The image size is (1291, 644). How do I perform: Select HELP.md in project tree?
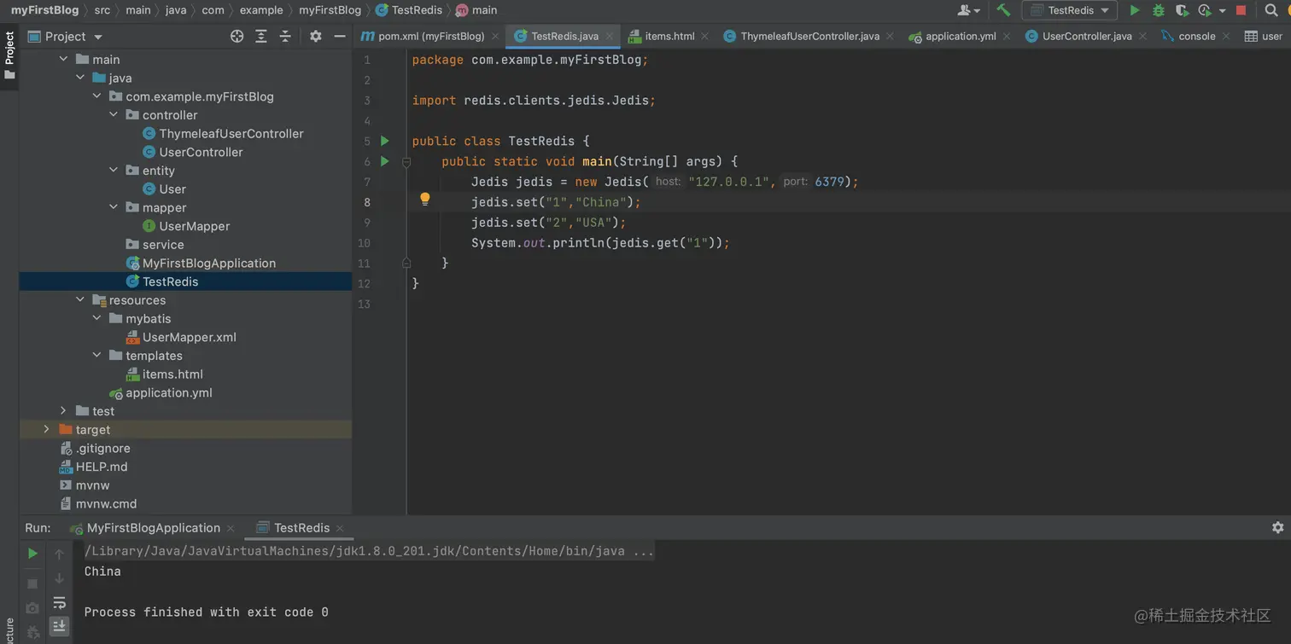pos(102,467)
